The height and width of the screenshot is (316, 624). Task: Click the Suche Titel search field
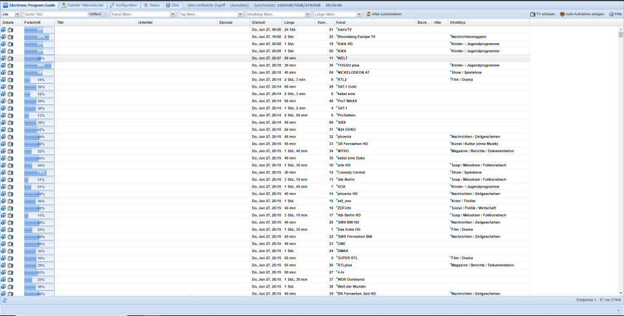(55, 14)
